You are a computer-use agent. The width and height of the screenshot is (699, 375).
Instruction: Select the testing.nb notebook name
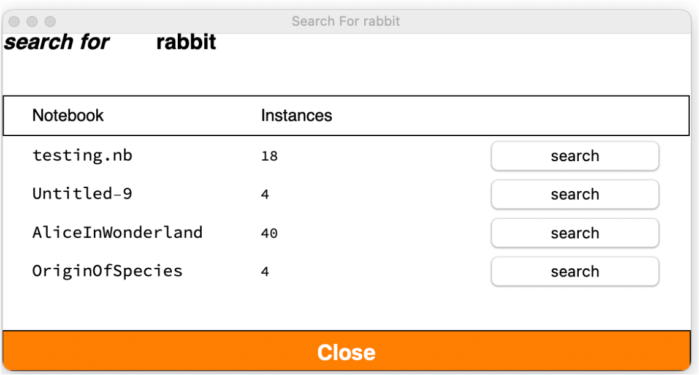click(82, 156)
